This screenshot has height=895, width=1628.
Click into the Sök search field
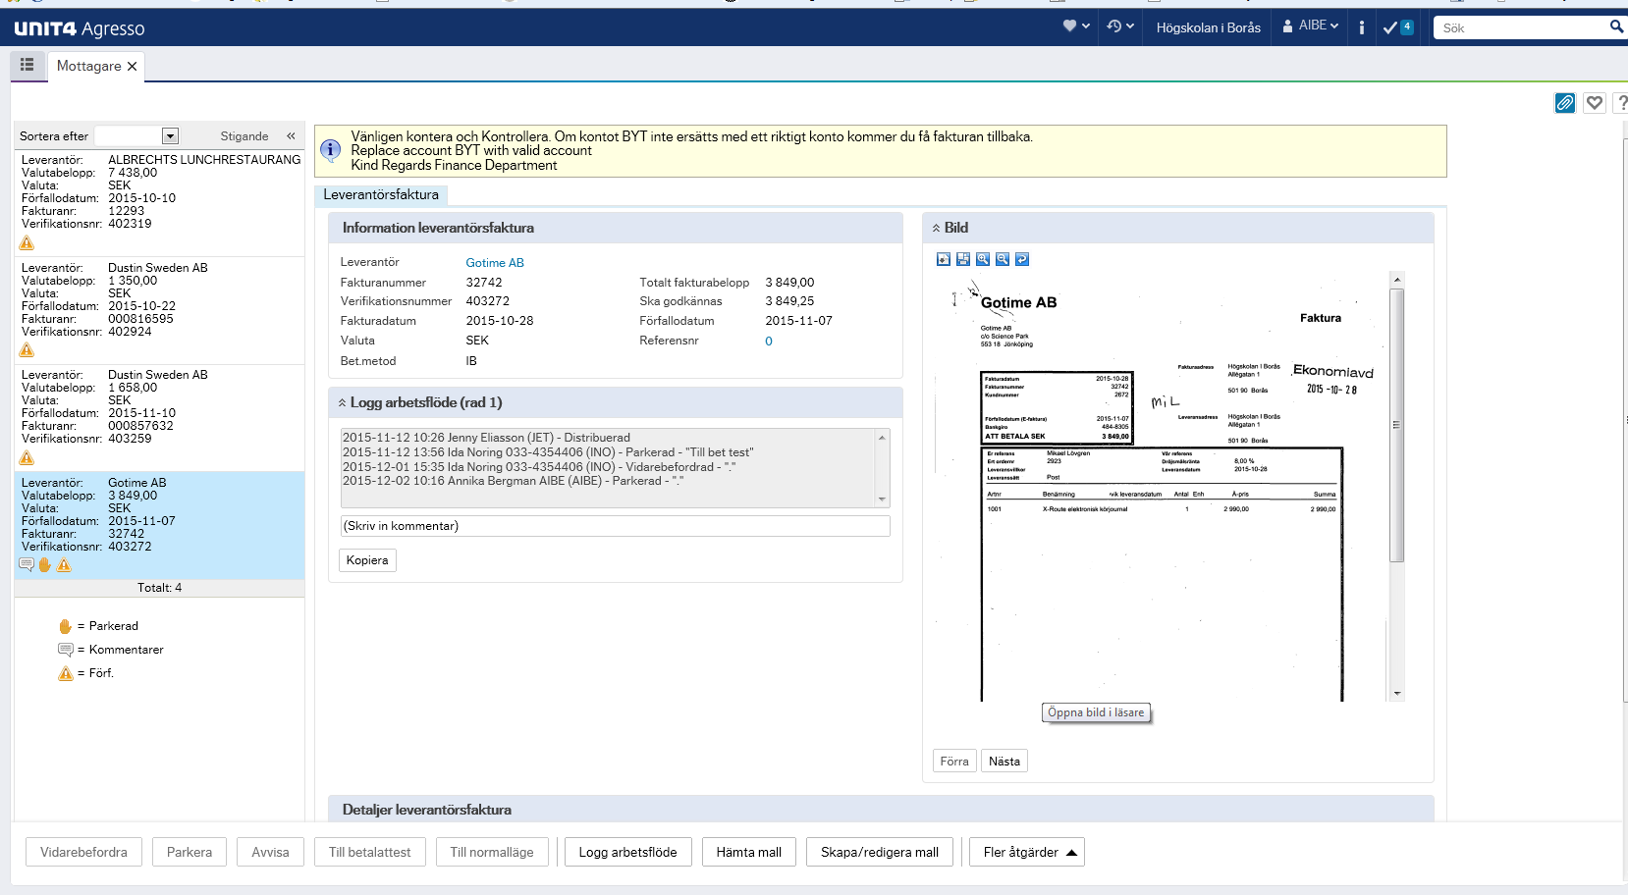click(x=1520, y=27)
